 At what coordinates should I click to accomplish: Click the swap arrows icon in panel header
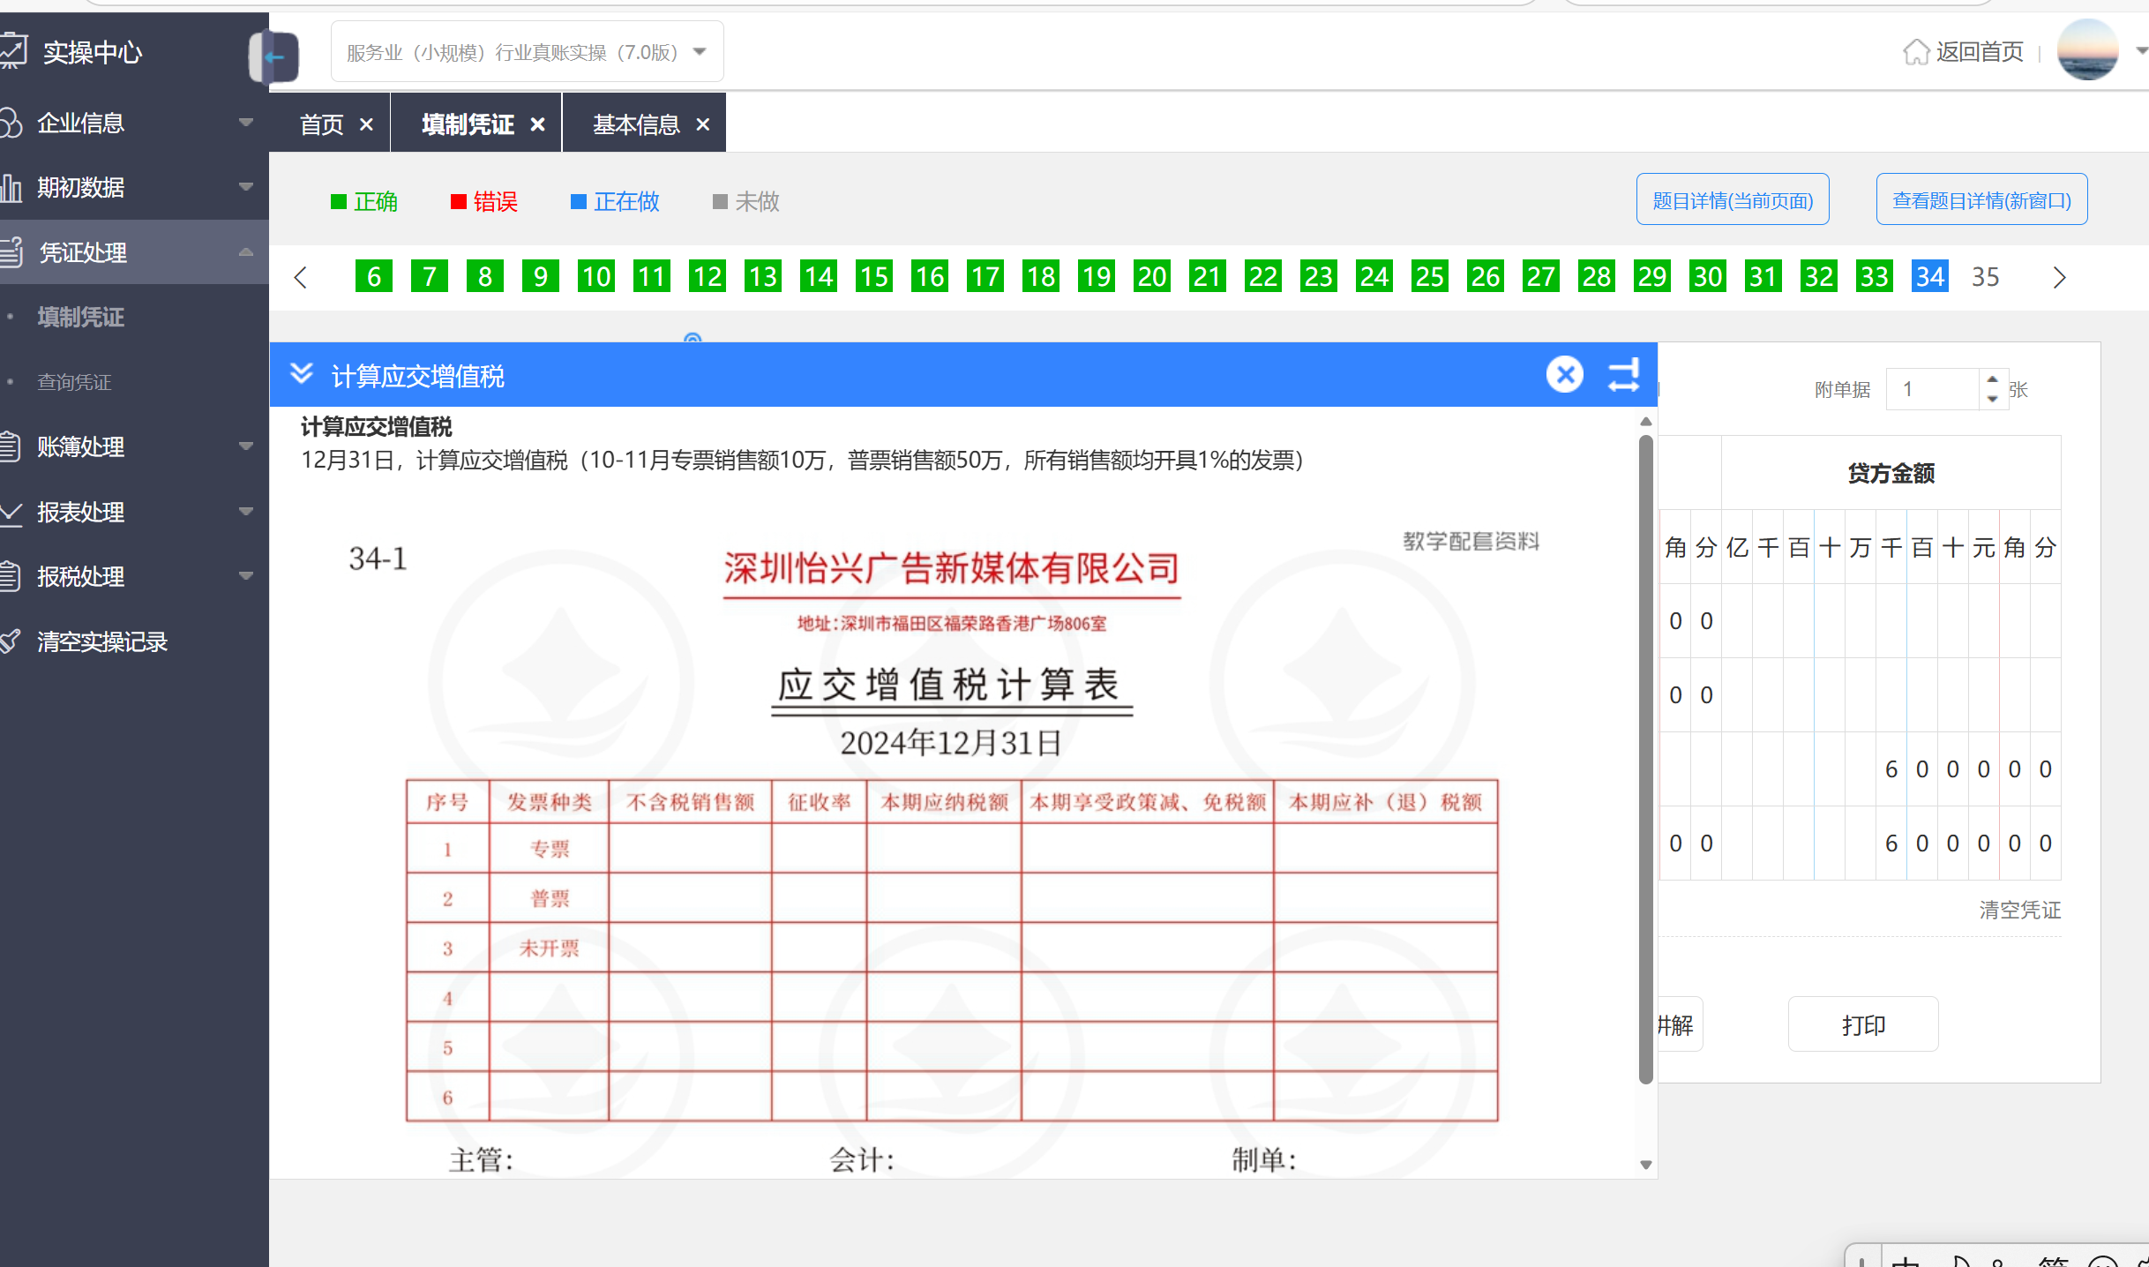(x=1623, y=375)
